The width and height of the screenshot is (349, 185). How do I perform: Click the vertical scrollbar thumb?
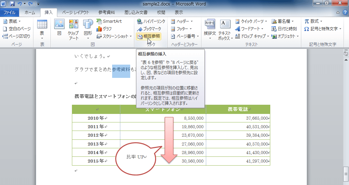(x=346, y=174)
